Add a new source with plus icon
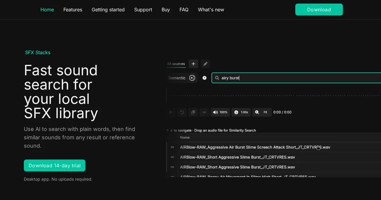This screenshot has height=200, width=381. tap(193, 64)
